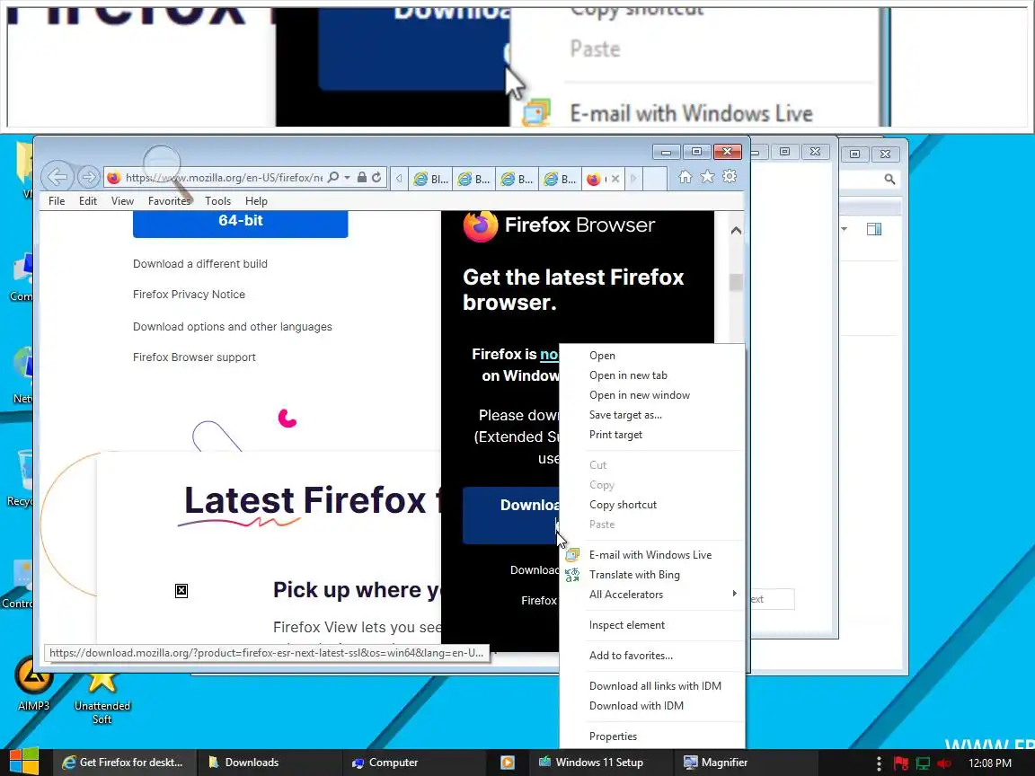Screen dimensions: 1035x776
Task: Select 'Open in new window' in context menu
Action: pyautogui.click(x=652, y=395)
